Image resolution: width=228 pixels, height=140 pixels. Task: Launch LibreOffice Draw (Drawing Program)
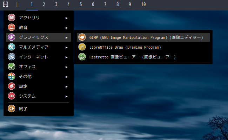click(143, 47)
